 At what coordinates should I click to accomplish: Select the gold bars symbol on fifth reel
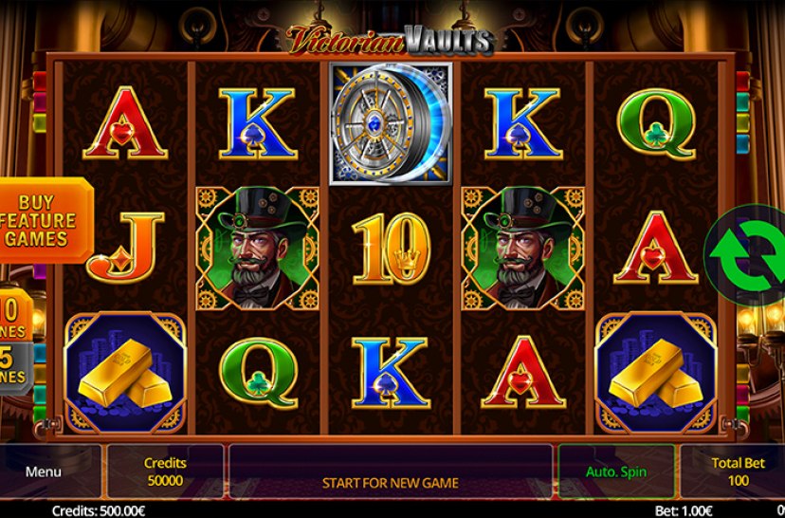(656, 373)
